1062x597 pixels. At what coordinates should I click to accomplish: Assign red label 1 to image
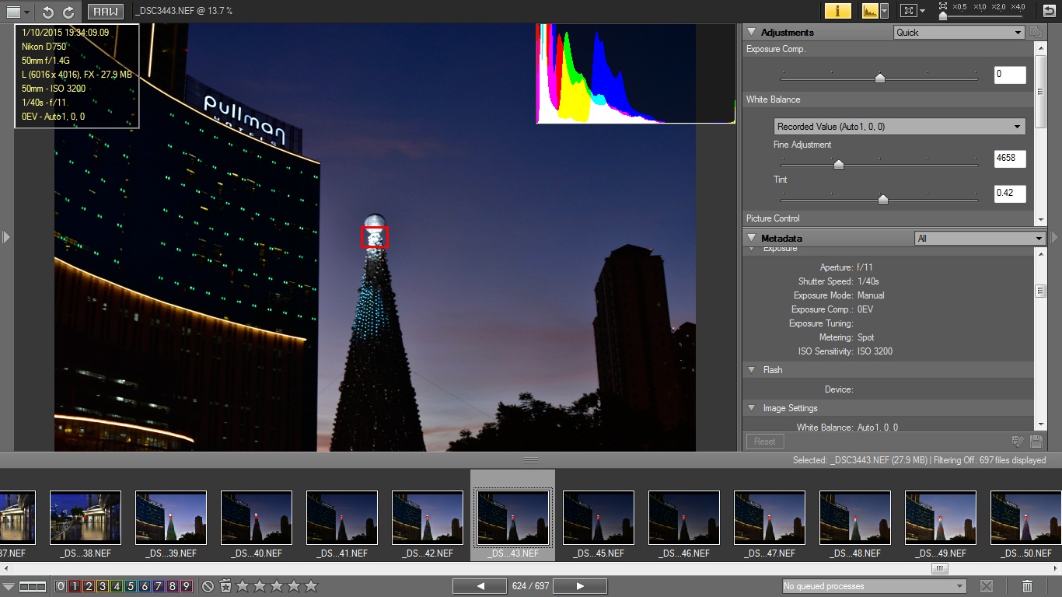[75, 586]
